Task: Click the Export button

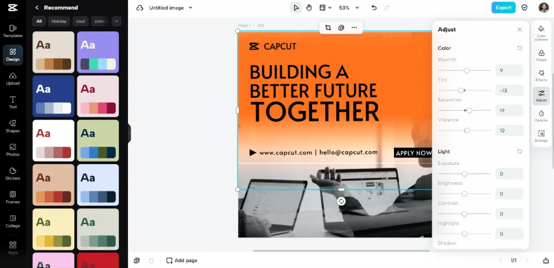Action: click(x=503, y=7)
